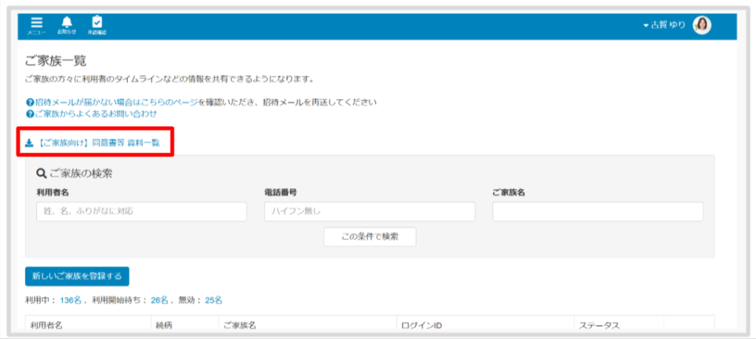Filter by 無効 25名 link

[213, 301]
